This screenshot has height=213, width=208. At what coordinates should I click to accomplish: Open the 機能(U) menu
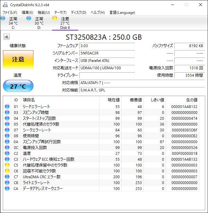tap(44, 13)
